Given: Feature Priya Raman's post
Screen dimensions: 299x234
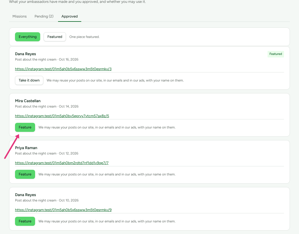Looking at the screenshot, I should click(x=25, y=174).
